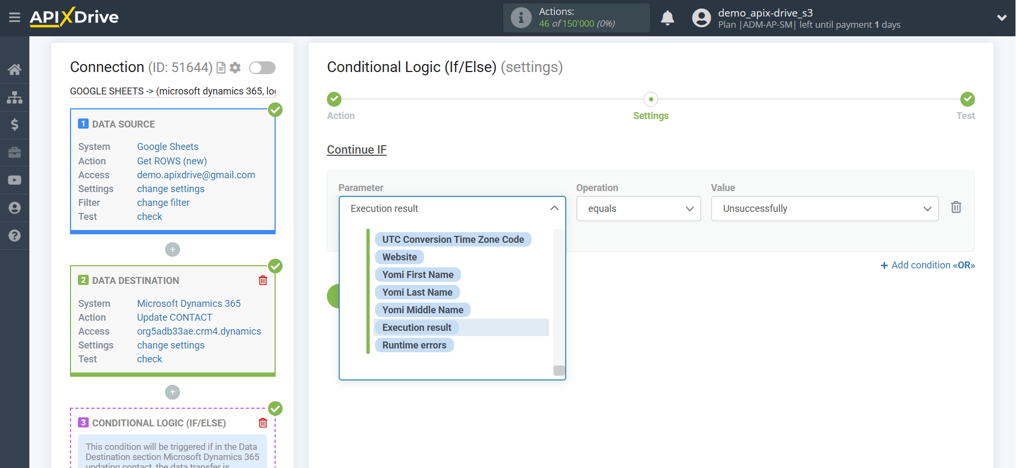Delete the condition row trash icon
Screen dimensions: 1016x468
(956, 207)
